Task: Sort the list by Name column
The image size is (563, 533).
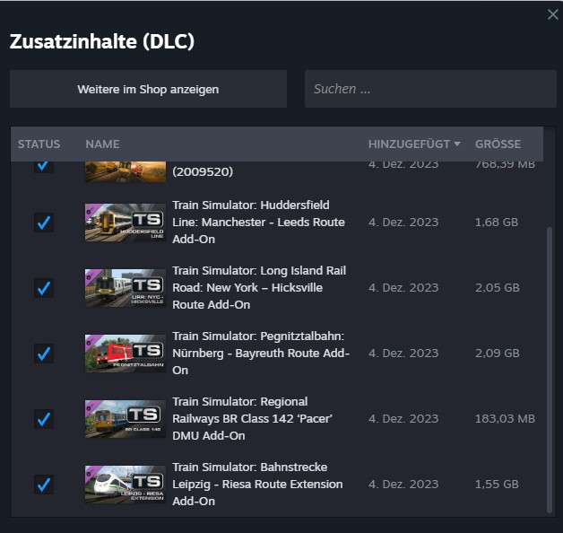Action: click(x=102, y=144)
